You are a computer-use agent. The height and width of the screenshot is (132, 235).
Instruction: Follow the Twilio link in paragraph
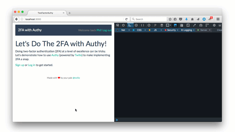(78, 55)
